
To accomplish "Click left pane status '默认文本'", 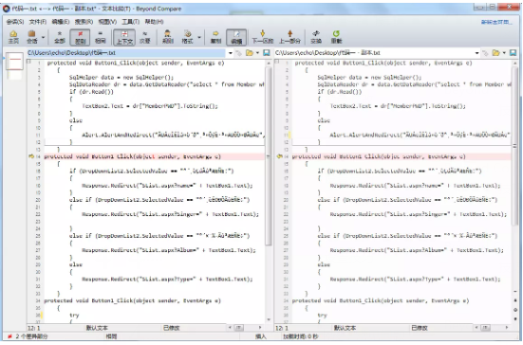I will pos(97,328).
